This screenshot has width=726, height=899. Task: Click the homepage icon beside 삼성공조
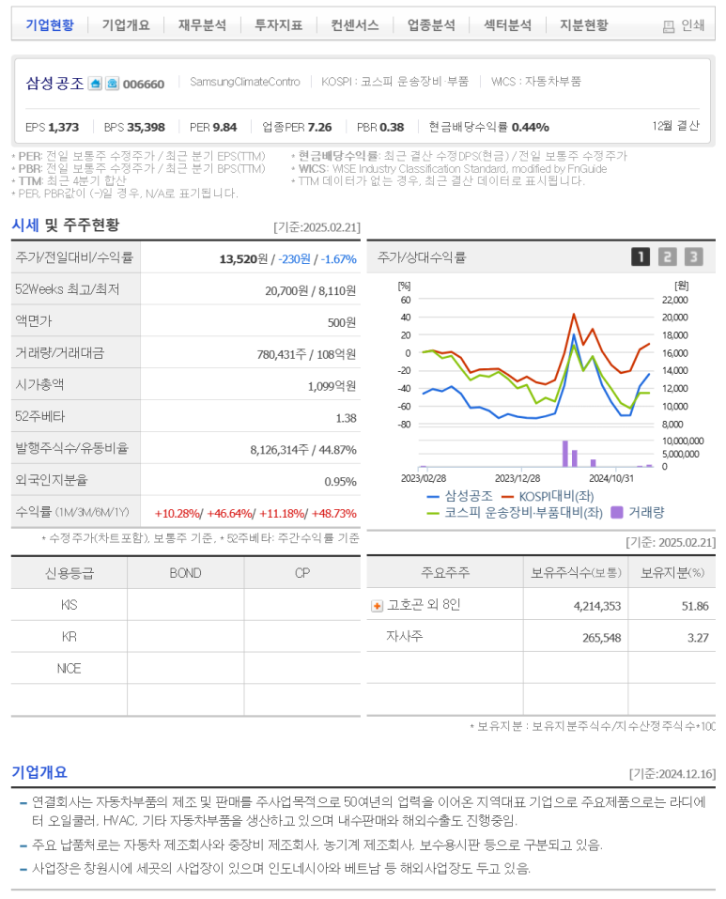95,84
